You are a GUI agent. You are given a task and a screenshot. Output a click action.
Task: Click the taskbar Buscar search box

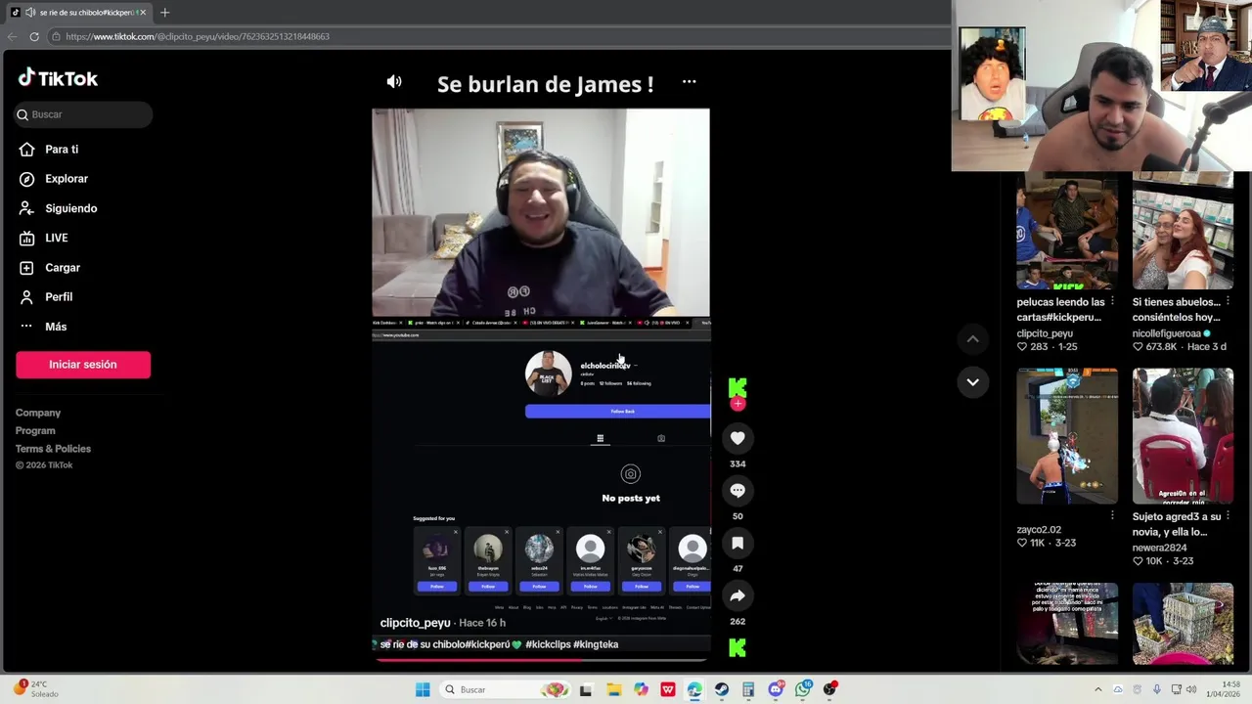pos(506,689)
